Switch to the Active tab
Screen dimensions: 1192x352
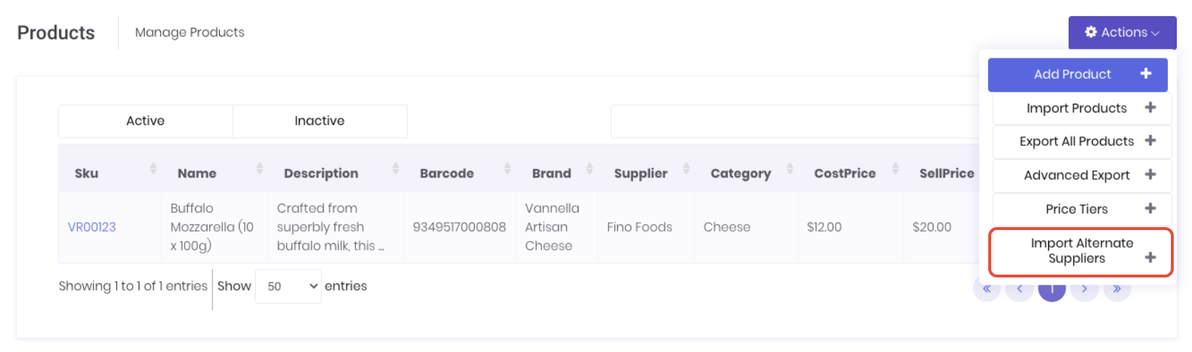click(x=145, y=121)
